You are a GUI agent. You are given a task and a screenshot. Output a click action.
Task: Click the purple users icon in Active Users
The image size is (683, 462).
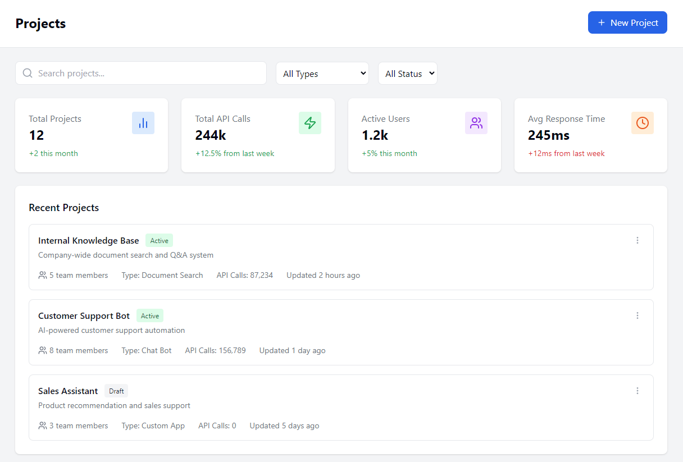tap(476, 123)
